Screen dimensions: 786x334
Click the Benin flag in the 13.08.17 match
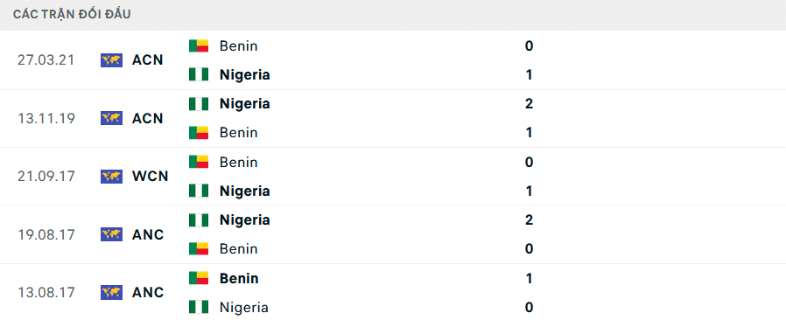(x=199, y=278)
